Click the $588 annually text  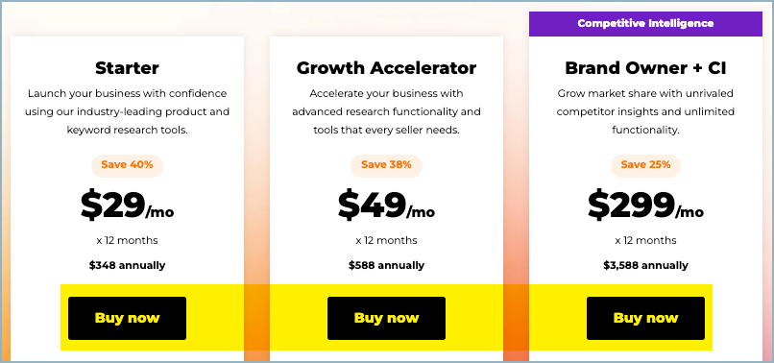point(386,265)
